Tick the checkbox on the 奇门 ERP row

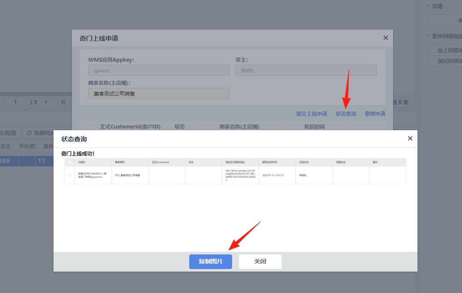(x=70, y=175)
